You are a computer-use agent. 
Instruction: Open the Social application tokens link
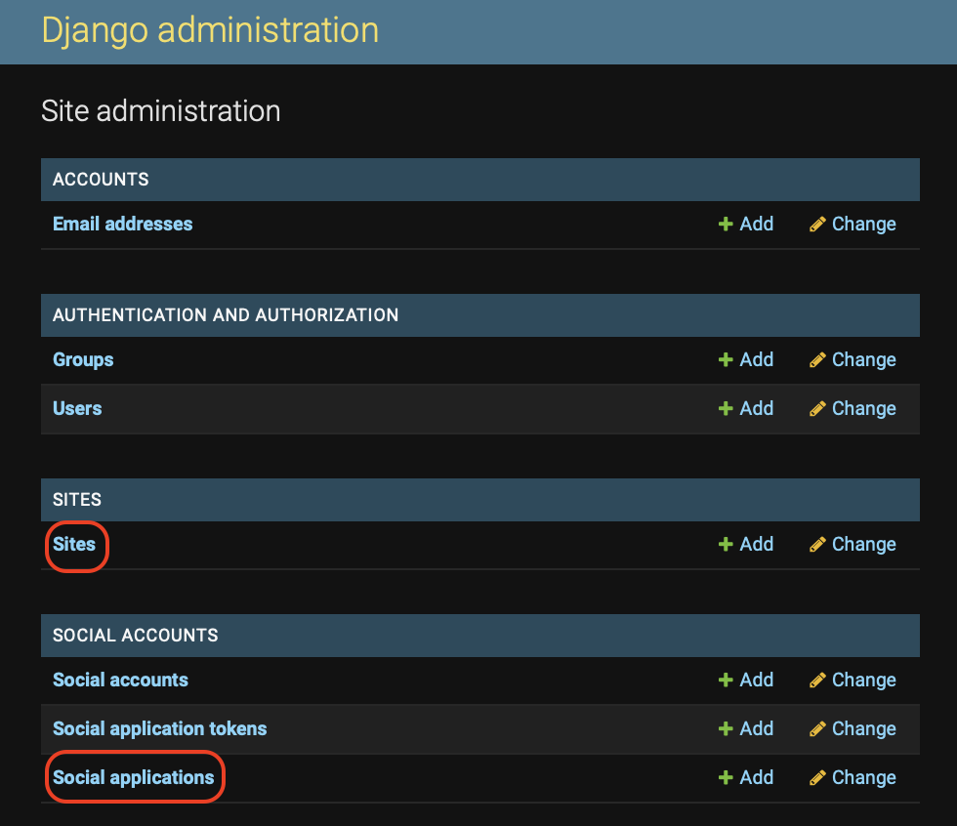[x=159, y=728]
